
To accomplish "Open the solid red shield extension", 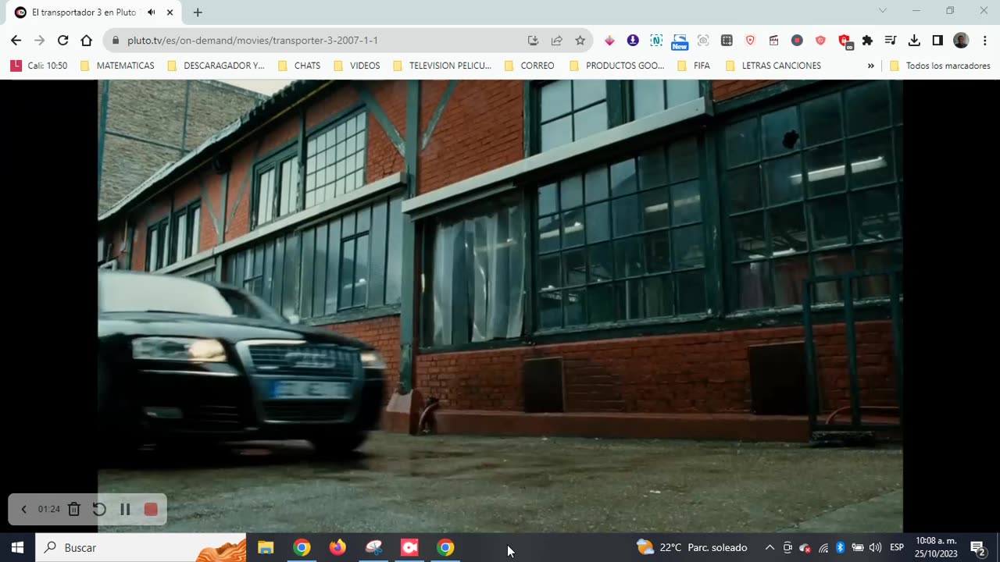I will point(820,41).
